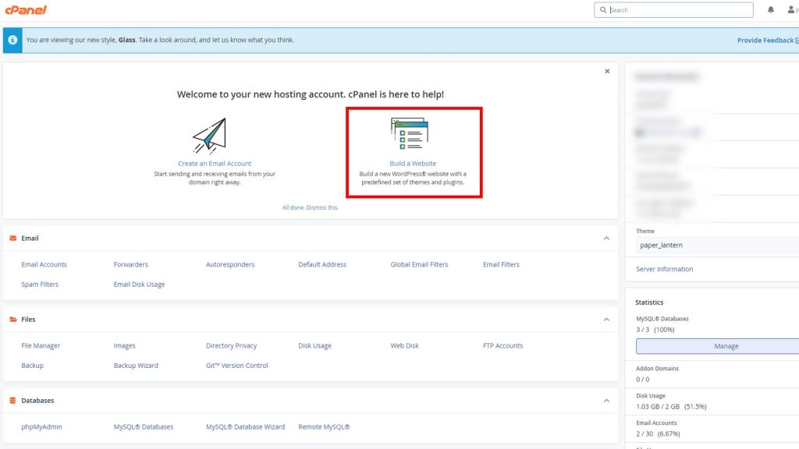Click the Email section envelope icon
Image resolution: width=799 pixels, height=449 pixels.
click(x=13, y=239)
